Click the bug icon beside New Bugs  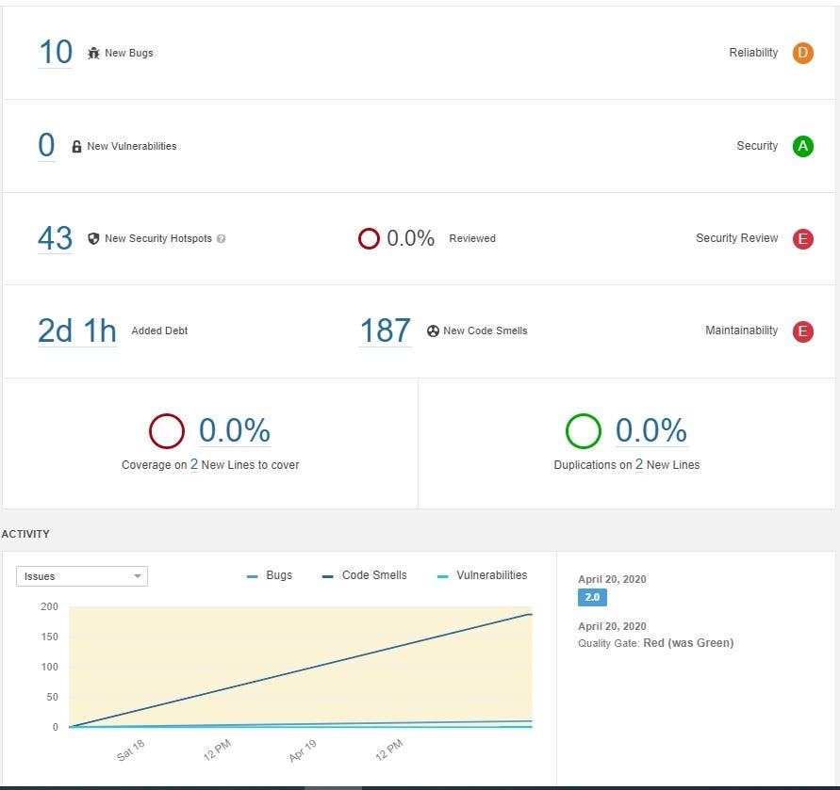coord(93,53)
